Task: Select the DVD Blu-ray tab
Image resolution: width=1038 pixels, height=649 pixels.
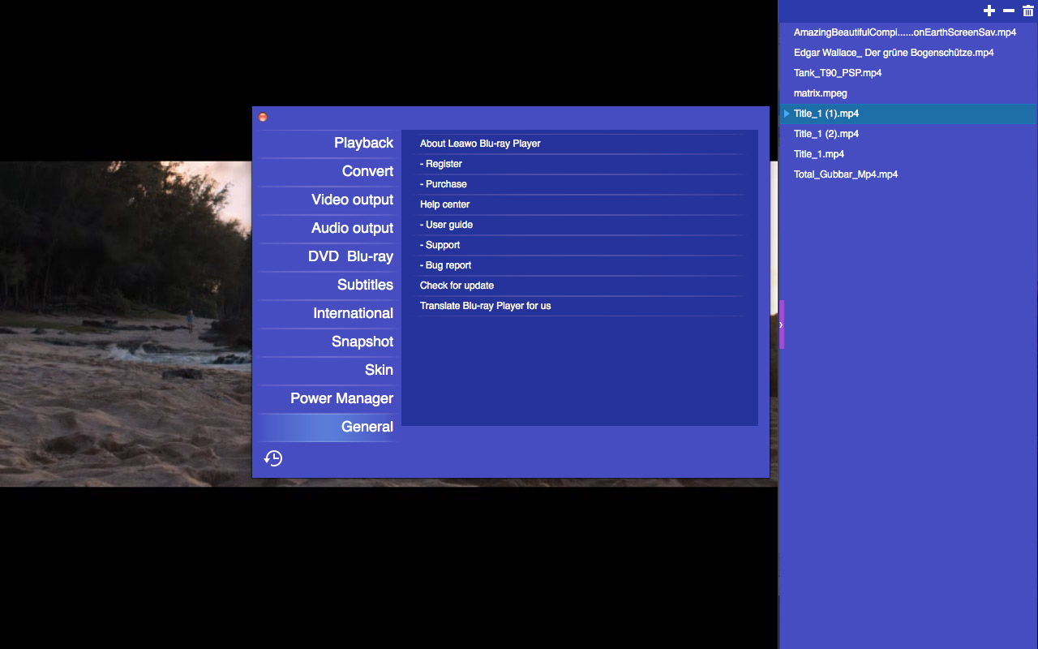Action: [x=328, y=256]
